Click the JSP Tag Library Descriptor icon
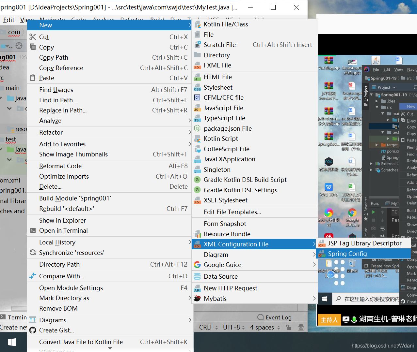 click(322, 243)
